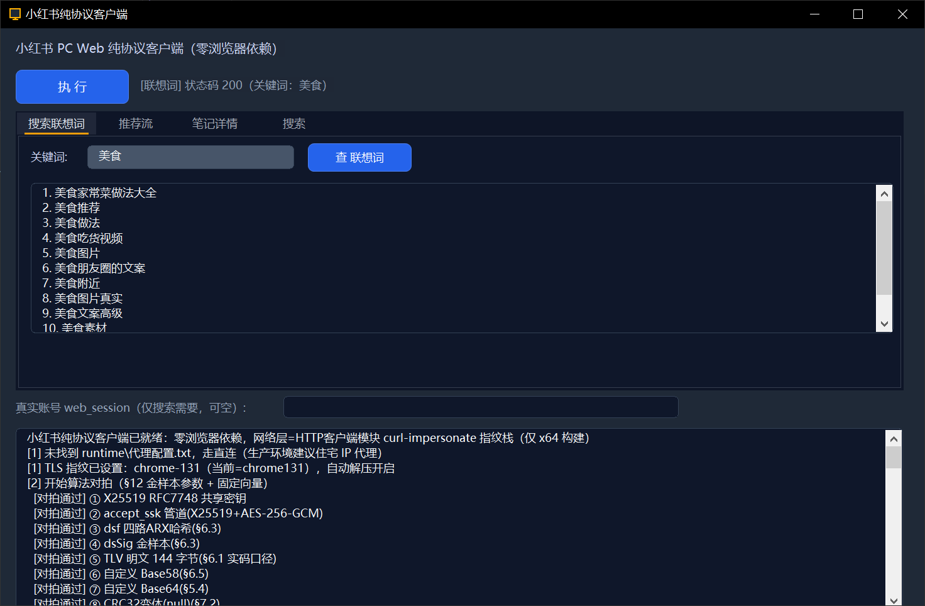Click the blue 执行 button

click(x=72, y=87)
